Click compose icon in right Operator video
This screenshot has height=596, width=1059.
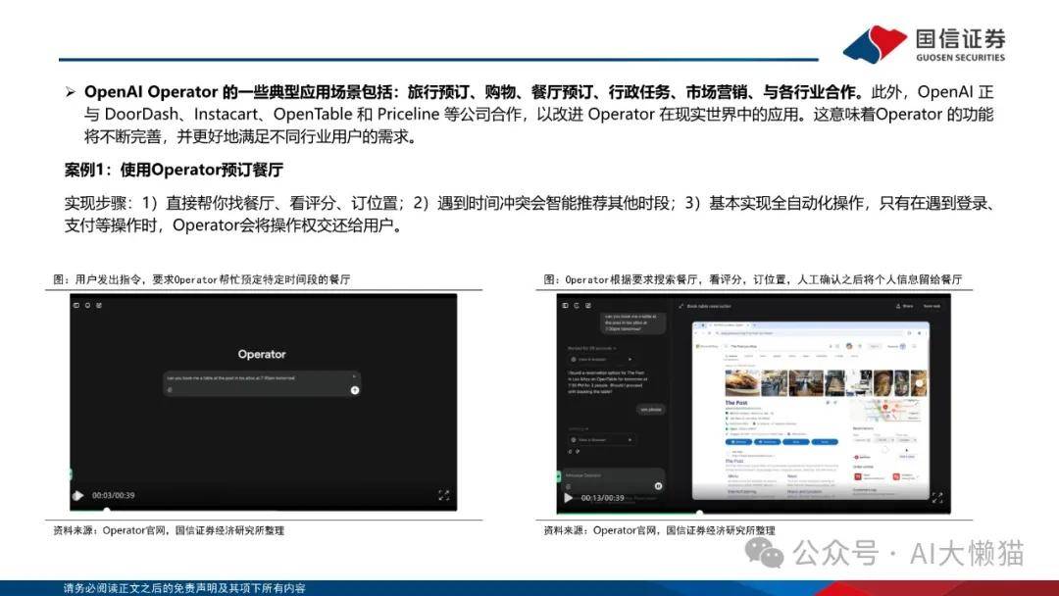588,306
